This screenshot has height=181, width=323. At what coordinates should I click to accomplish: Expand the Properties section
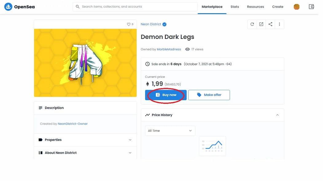coord(130,140)
